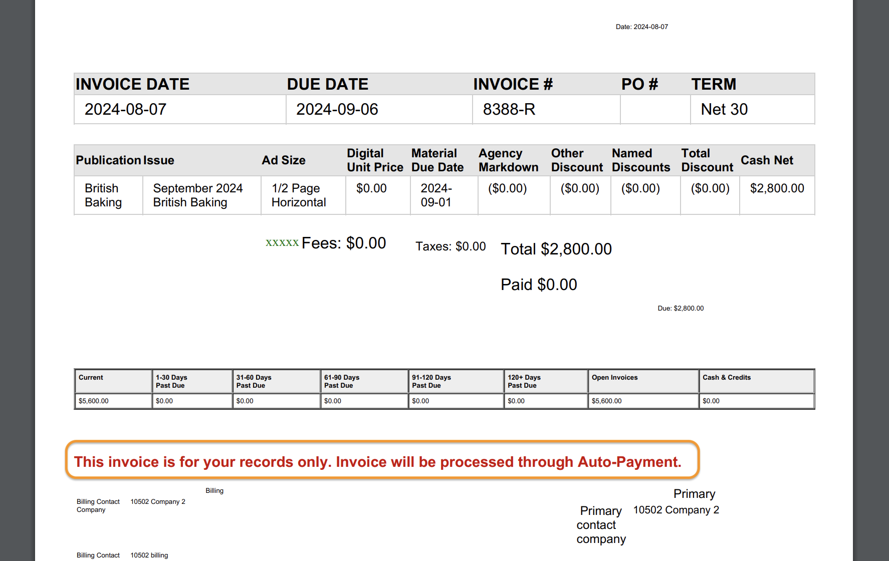Image resolution: width=889 pixels, height=561 pixels.
Task: Click the INVOICE DATE column header
Action: [133, 84]
